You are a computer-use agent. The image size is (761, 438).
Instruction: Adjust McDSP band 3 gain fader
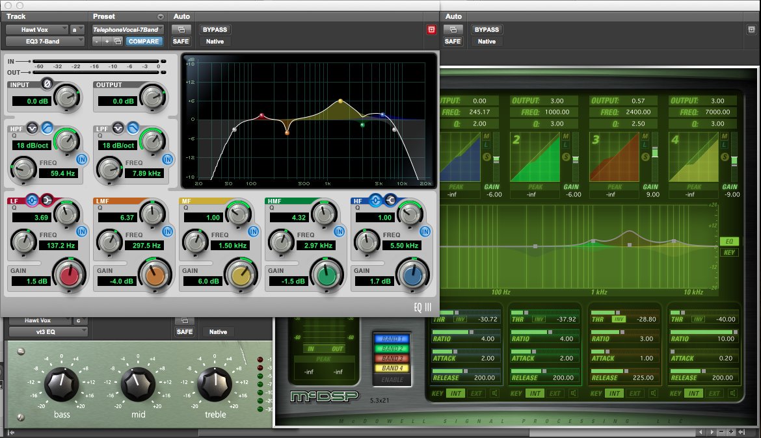[655, 153]
